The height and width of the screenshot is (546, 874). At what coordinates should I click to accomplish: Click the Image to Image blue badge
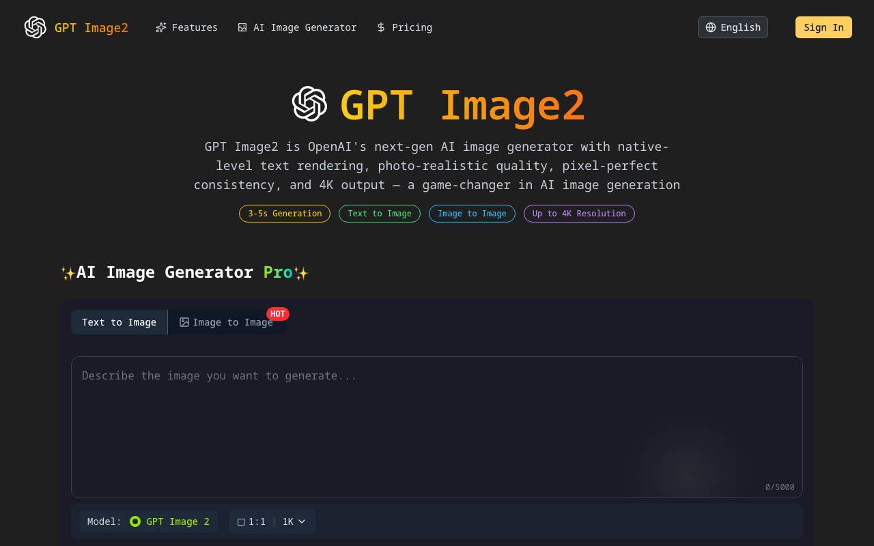click(x=472, y=214)
